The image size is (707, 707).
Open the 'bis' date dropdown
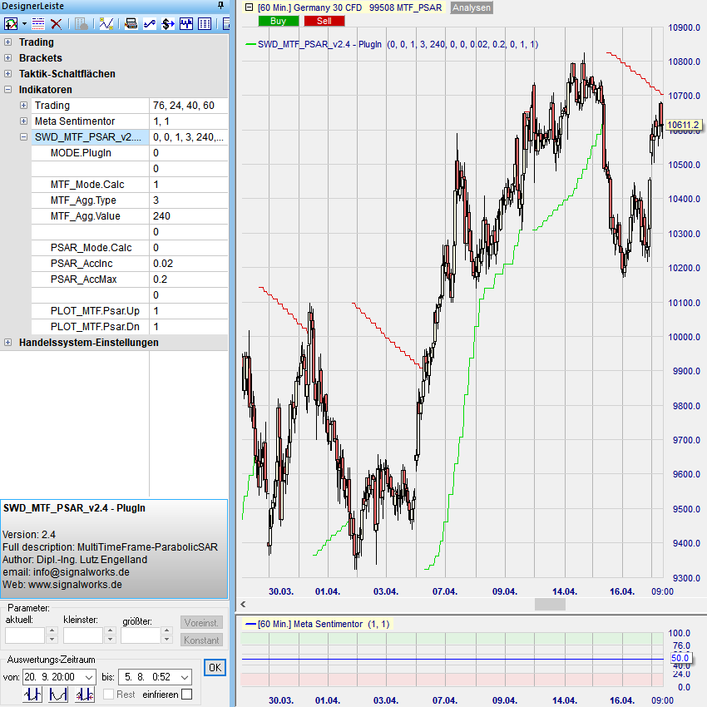(185, 677)
